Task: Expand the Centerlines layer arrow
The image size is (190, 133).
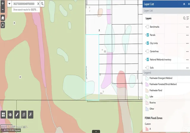Action: click(145, 51)
